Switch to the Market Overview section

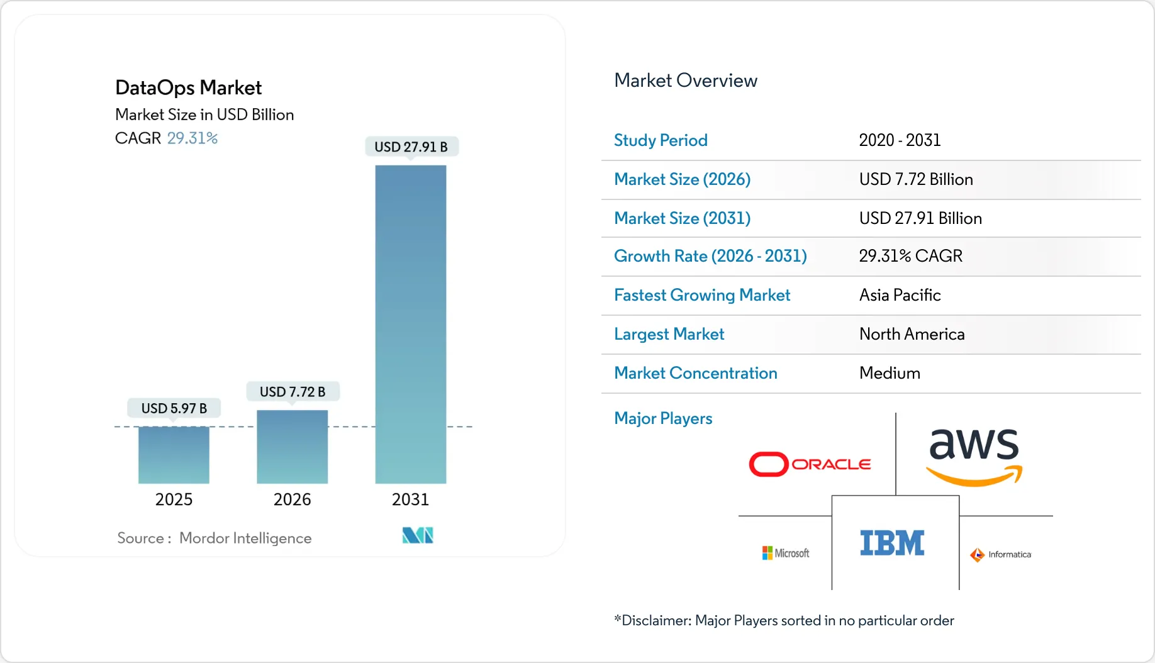click(x=685, y=81)
